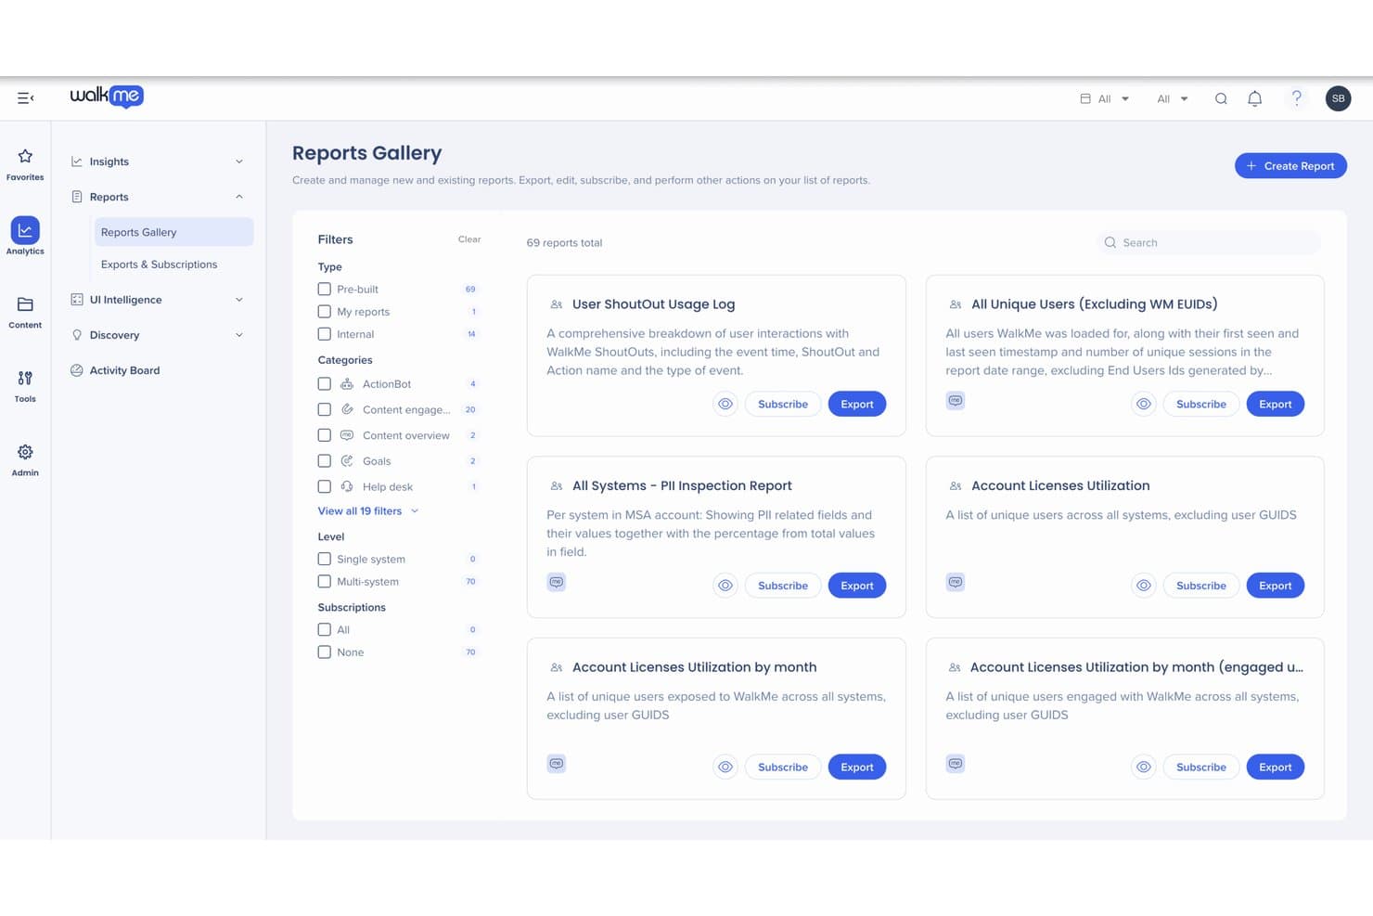Check the Internal type filter
Image resolution: width=1373 pixels, height=916 pixels.
[324, 334]
